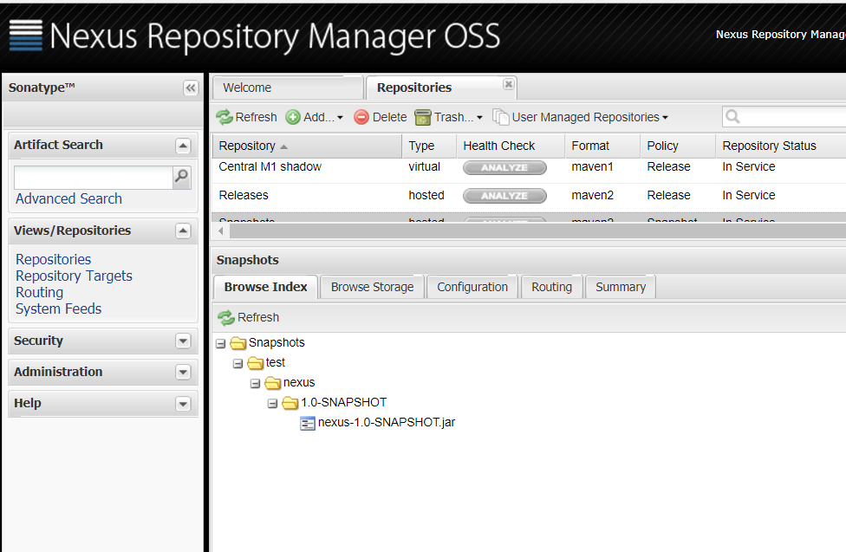Select the Central M1 shadow repository row
846x552 pixels.
pyautogui.click(x=530, y=169)
